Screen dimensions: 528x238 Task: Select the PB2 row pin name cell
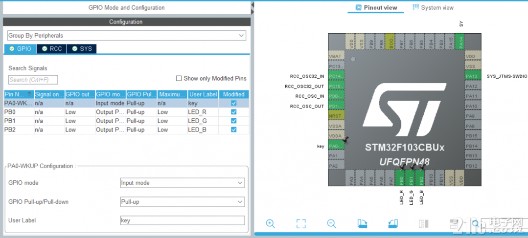tap(19, 130)
